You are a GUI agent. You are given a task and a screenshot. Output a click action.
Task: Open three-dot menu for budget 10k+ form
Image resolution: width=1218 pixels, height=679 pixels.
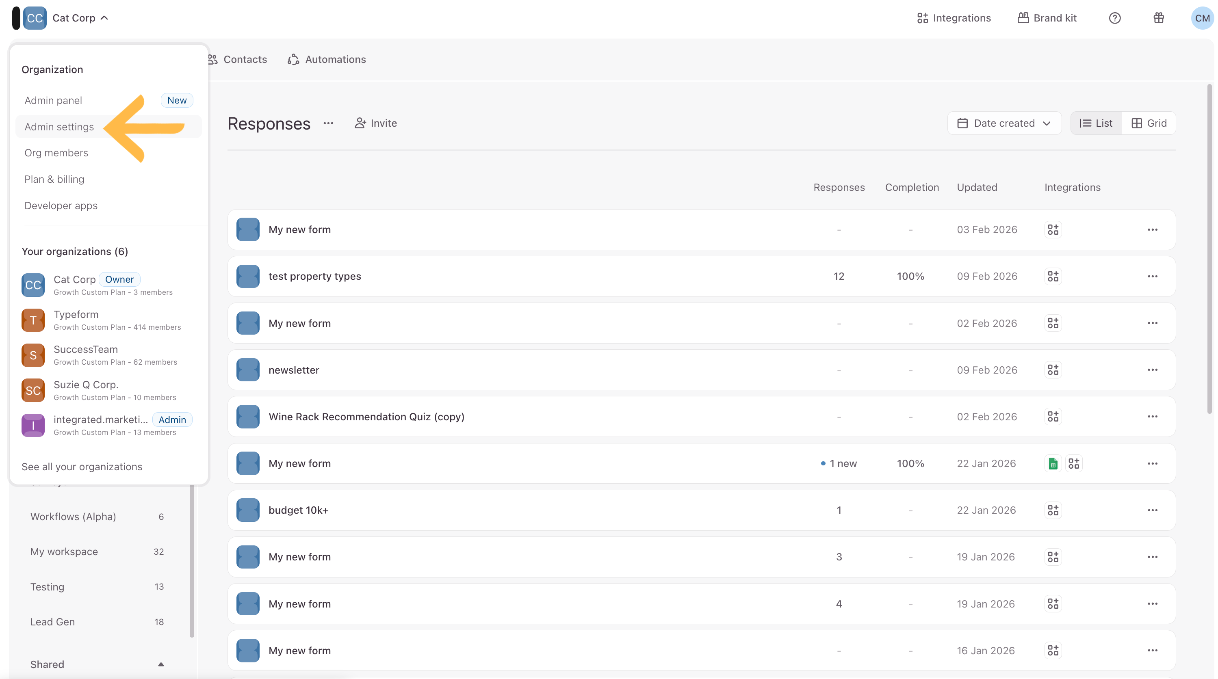[x=1152, y=510]
